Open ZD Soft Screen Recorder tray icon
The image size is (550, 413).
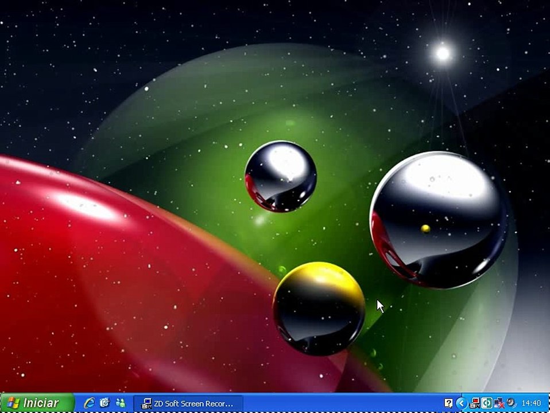click(475, 403)
